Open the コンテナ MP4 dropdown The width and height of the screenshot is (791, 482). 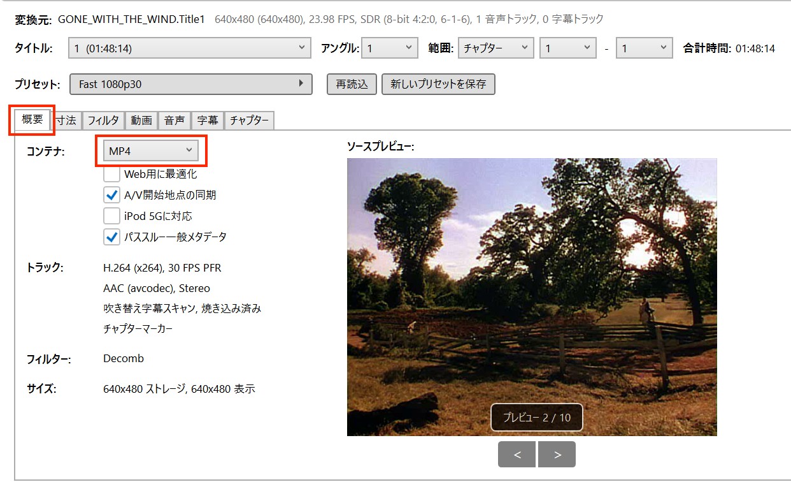[x=151, y=150]
